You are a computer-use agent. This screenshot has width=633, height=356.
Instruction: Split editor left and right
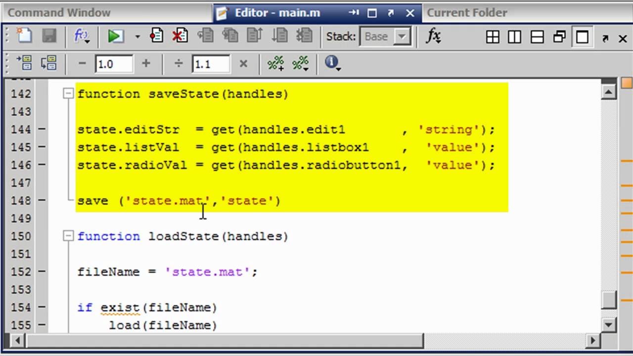pyautogui.click(x=514, y=37)
